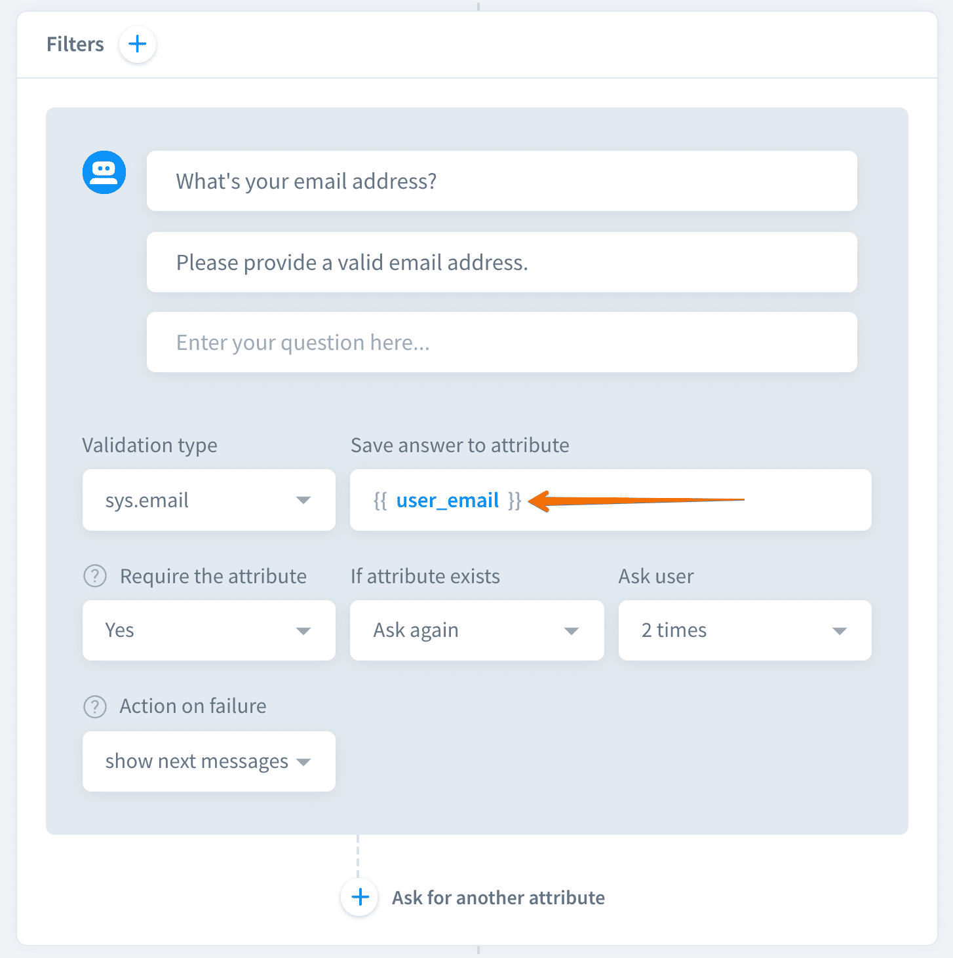Click the "Ask for another attribute" label

[498, 898]
